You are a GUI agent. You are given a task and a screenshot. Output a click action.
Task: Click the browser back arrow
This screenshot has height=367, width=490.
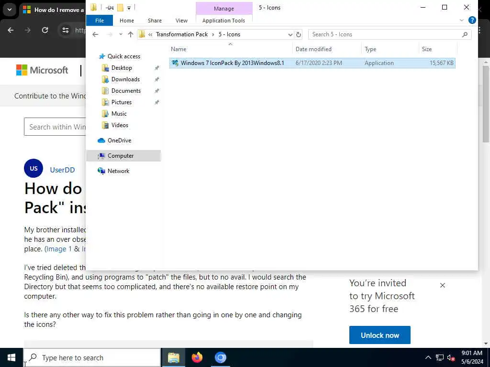[11, 30]
